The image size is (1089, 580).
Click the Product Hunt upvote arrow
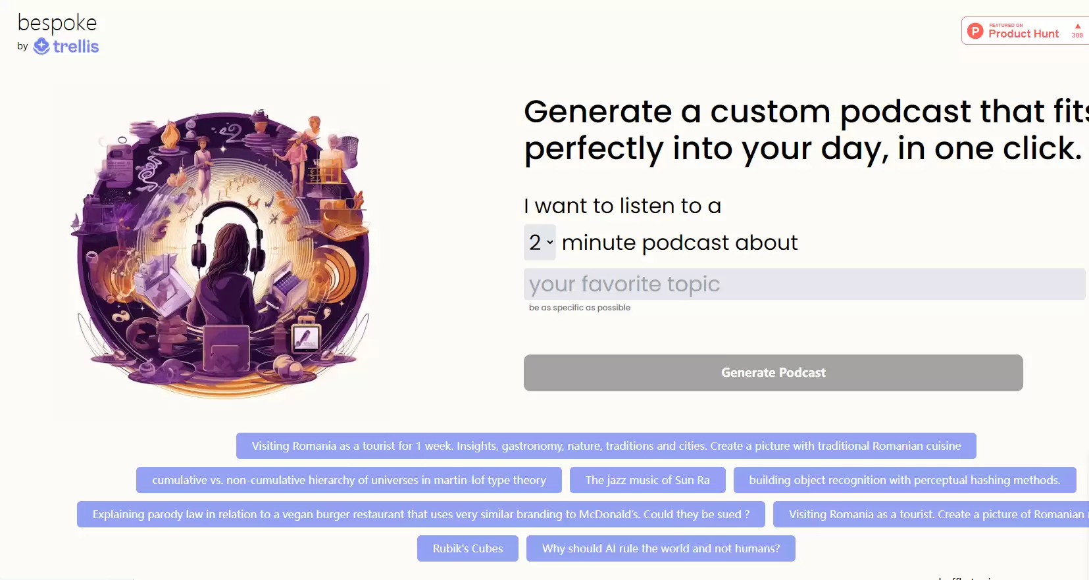click(x=1078, y=26)
